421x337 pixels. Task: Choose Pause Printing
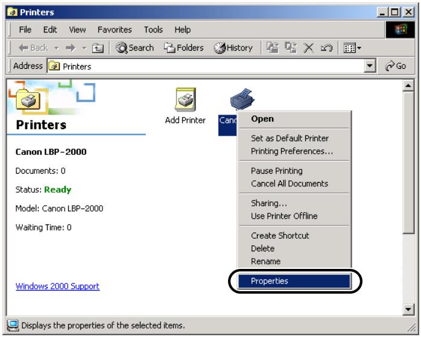pos(294,171)
